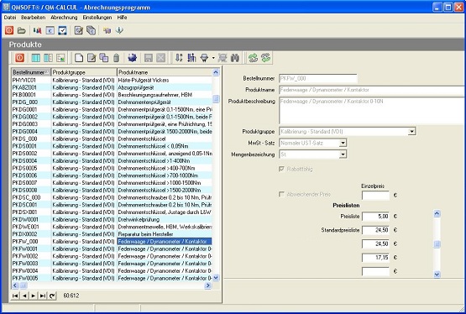Click the filter funnel icon
This screenshot has height=314, width=466.
pyautogui.click(x=205, y=58)
